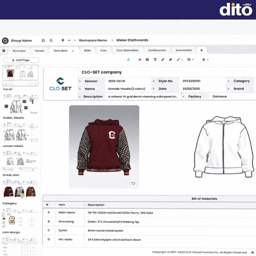Select the T text tool
Image resolution: width=256 pixels, height=256 pixels.
(x=155, y=60)
